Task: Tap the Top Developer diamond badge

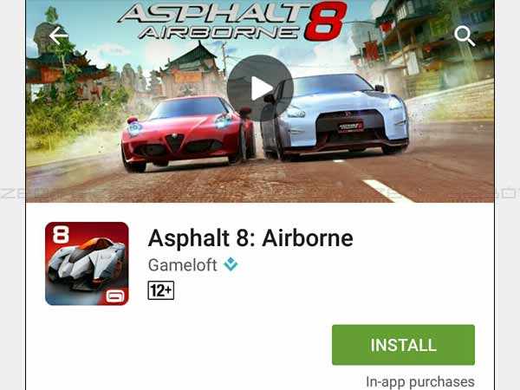Action: tap(231, 264)
